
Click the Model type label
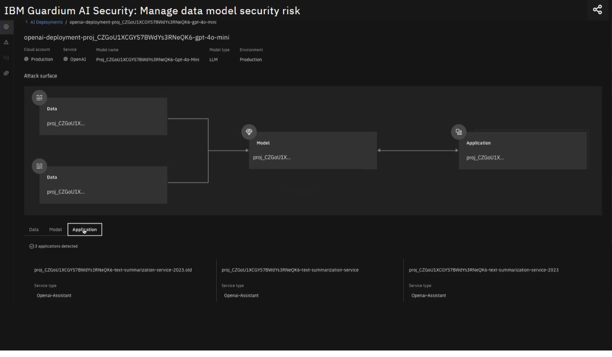point(219,49)
